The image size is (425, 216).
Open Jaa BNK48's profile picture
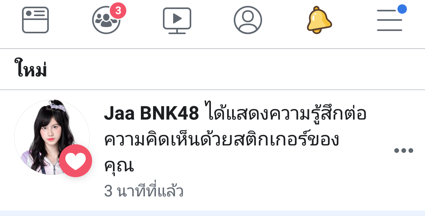click(x=52, y=137)
